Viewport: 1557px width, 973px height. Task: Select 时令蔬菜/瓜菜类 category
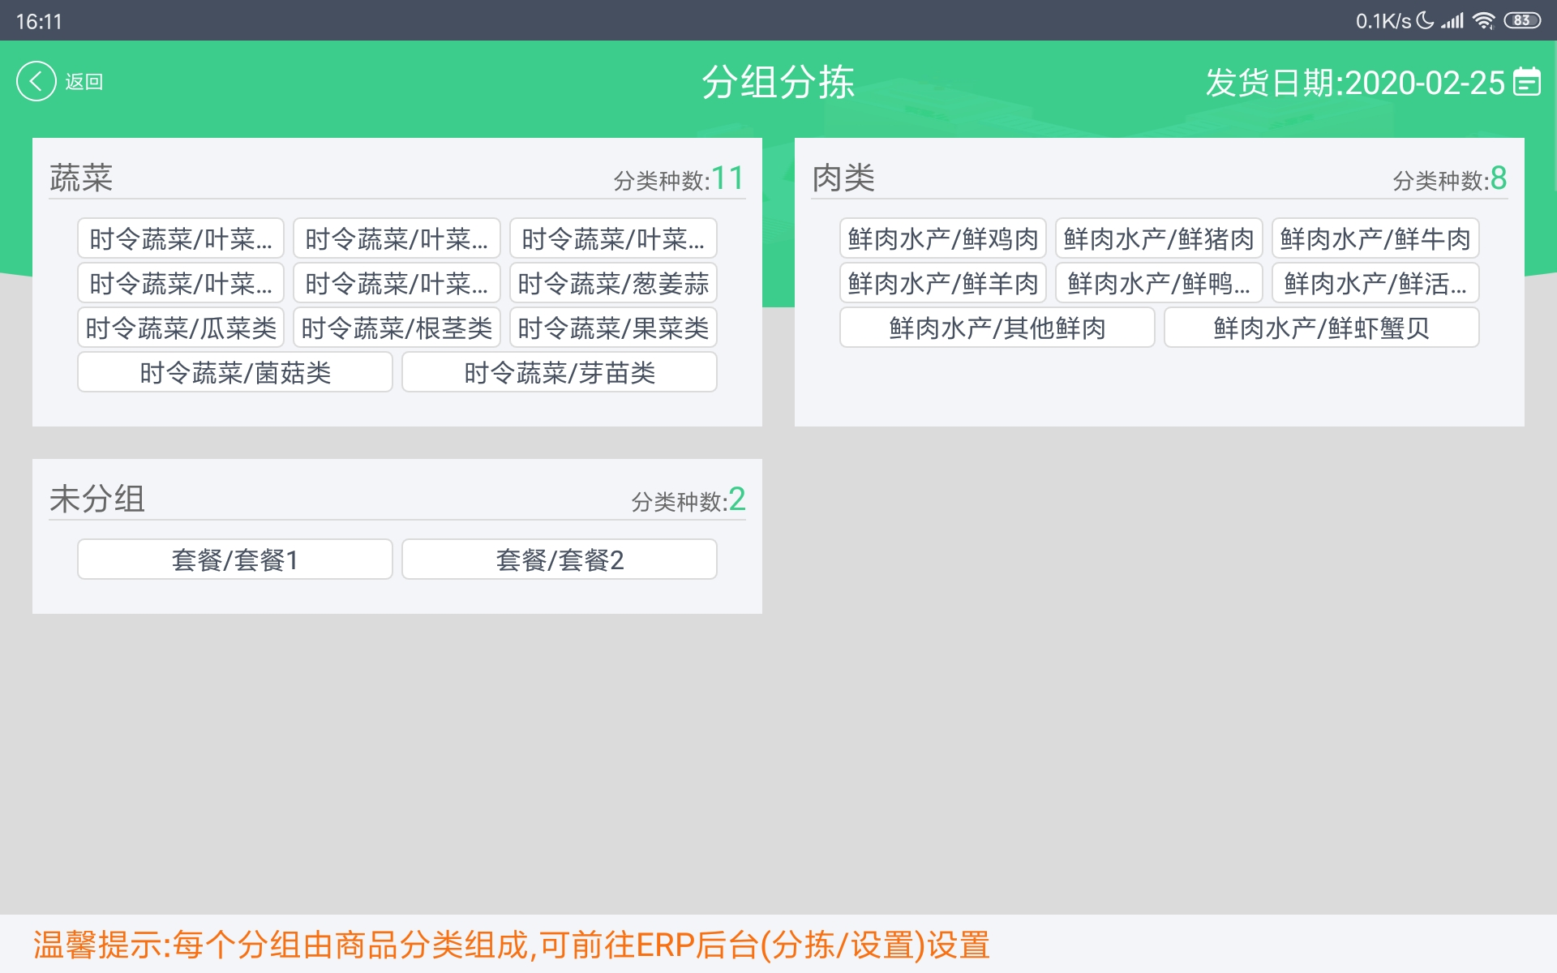point(181,328)
